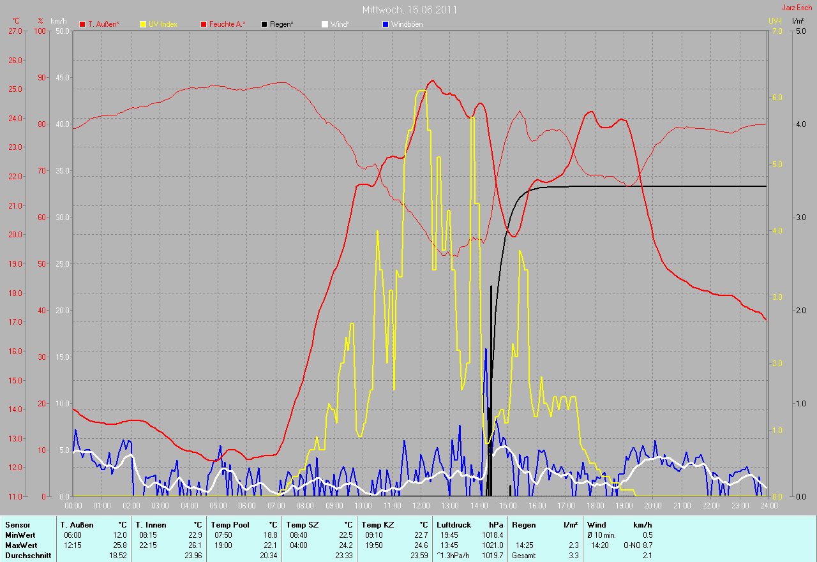Click the wind direction value 'O-NO 8.7'
Screen dimensions: 817x562
coord(638,545)
